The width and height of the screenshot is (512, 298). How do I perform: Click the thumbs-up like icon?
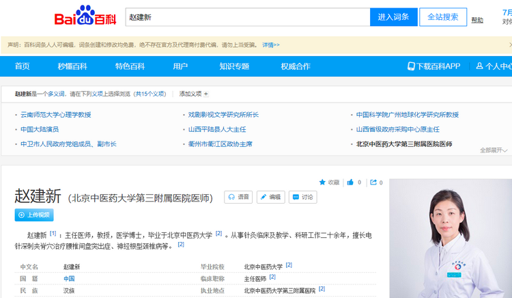point(350,182)
